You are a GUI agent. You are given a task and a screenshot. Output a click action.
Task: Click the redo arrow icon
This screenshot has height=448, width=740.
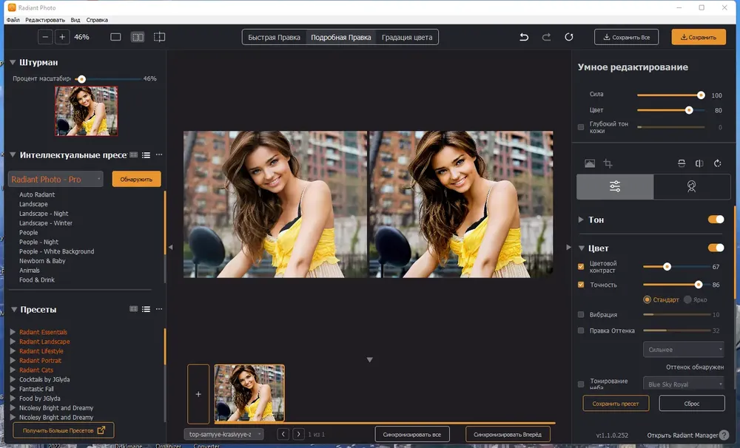point(546,37)
